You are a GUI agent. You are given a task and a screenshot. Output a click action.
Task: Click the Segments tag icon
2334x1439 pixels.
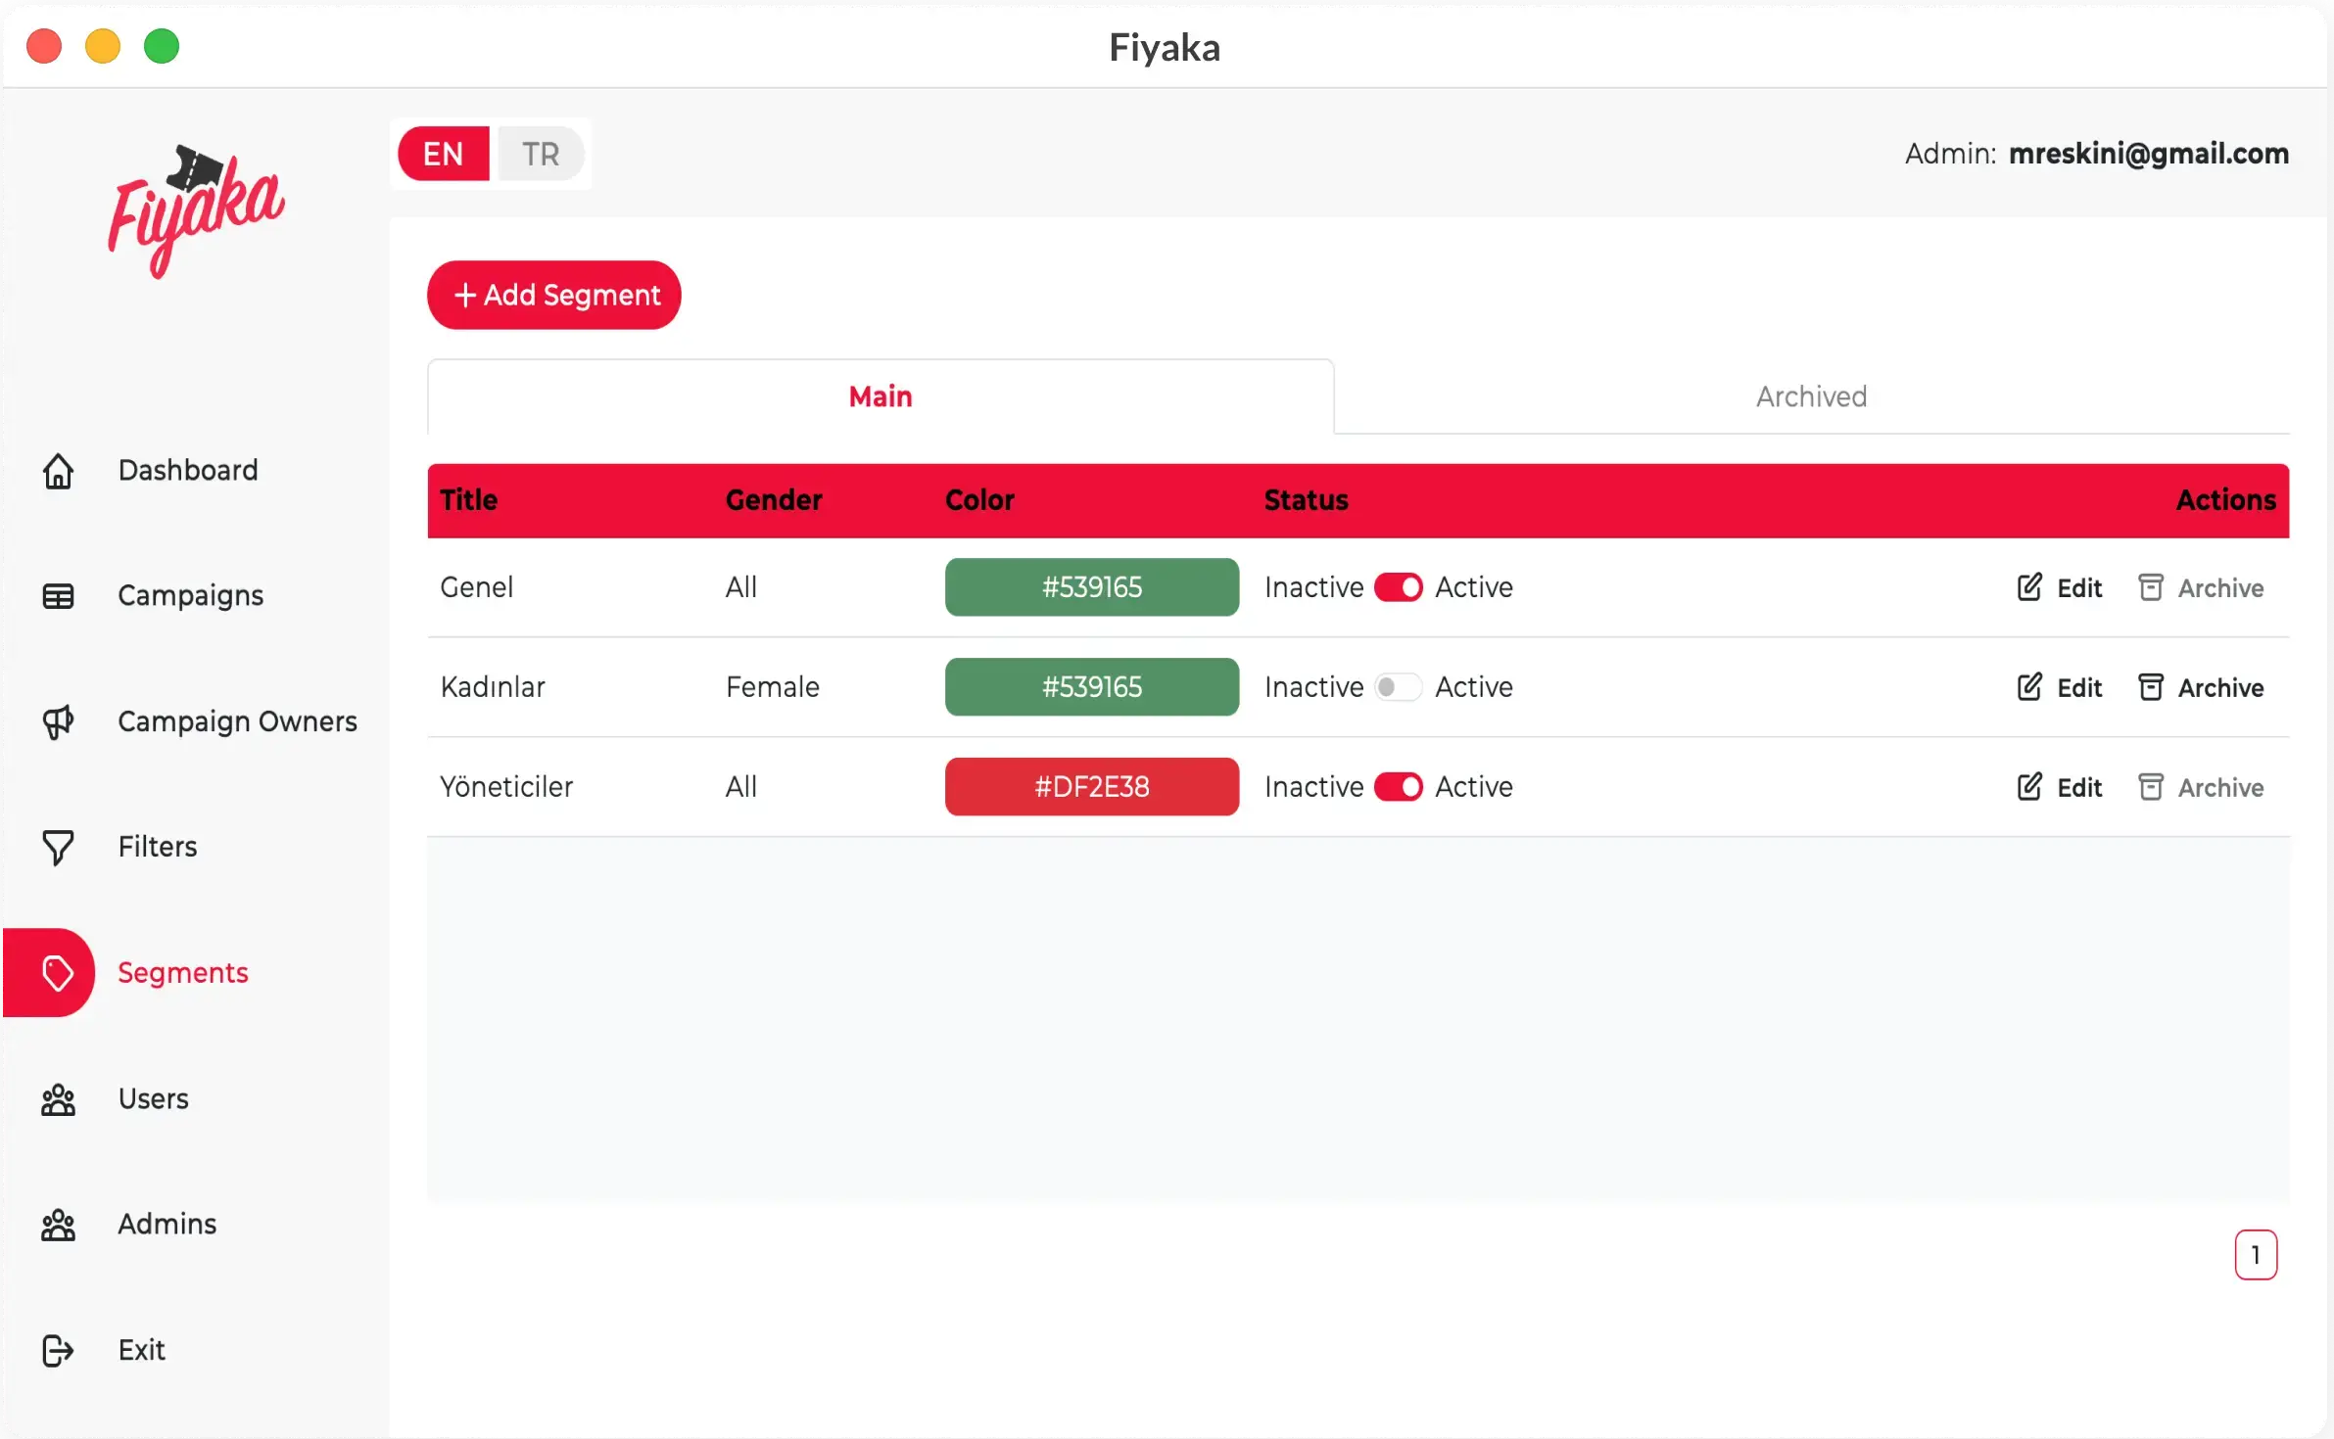tap(58, 972)
